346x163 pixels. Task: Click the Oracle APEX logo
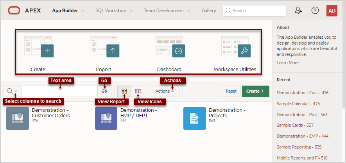click(24, 11)
